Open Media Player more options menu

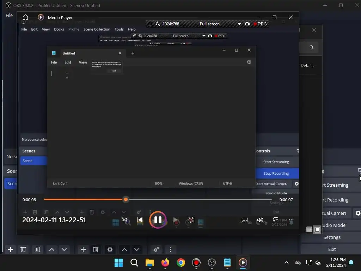point(291,220)
